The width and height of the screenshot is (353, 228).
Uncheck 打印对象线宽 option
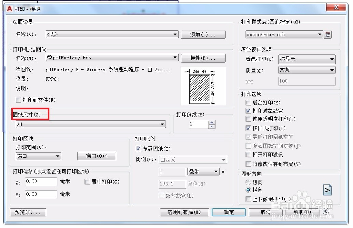point(248,111)
